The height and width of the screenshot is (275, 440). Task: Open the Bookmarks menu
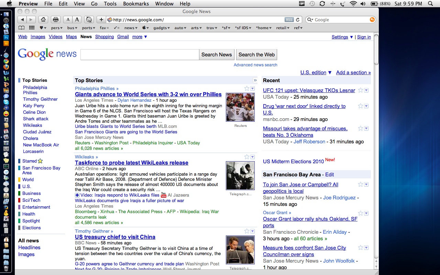136,4
